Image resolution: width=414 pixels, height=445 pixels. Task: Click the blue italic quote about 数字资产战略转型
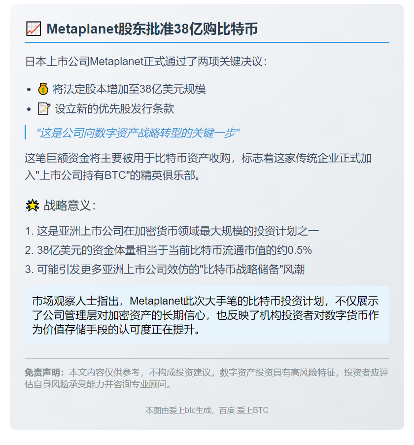click(138, 133)
